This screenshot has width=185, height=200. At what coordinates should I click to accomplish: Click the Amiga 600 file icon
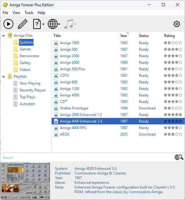pyautogui.click(x=56, y=82)
